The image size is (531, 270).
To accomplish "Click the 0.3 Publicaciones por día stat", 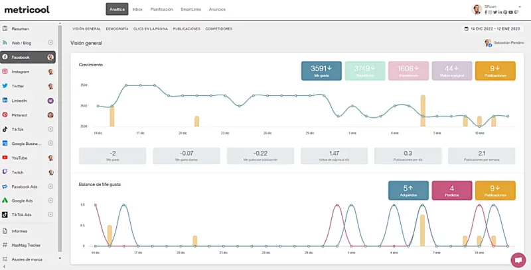I will [x=408, y=156].
